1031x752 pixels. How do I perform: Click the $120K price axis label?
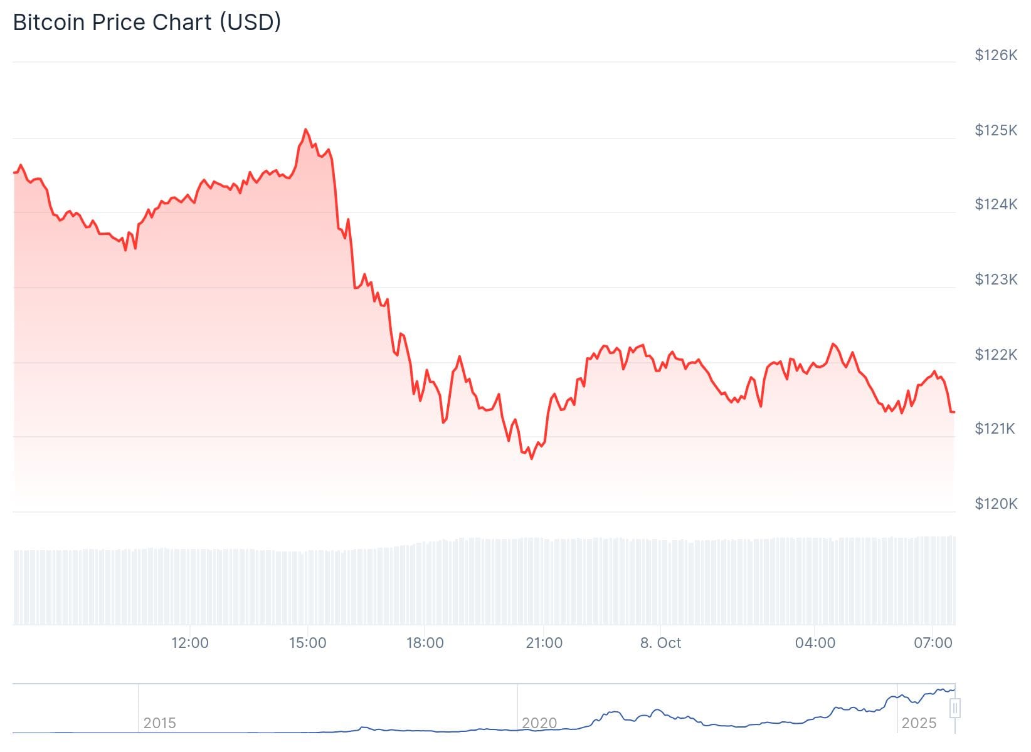click(x=995, y=504)
